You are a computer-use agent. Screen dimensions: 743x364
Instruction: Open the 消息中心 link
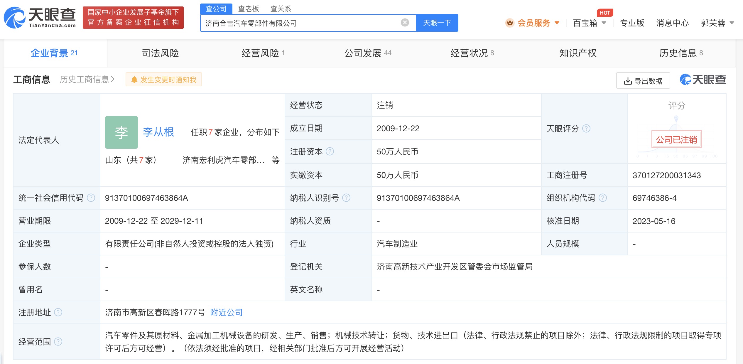pyautogui.click(x=672, y=23)
